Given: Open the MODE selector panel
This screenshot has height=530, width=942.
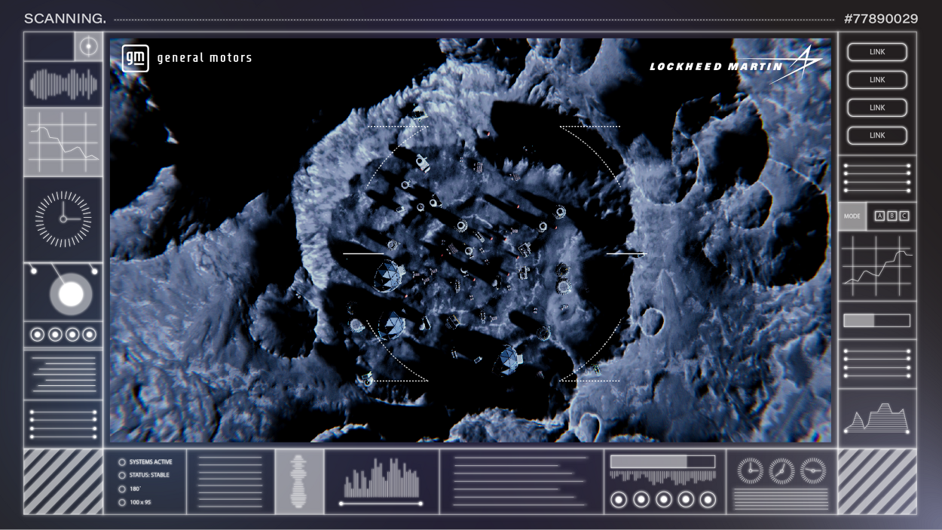Looking at the screenshot, I should pyautogui.click(x=852, y=216).
